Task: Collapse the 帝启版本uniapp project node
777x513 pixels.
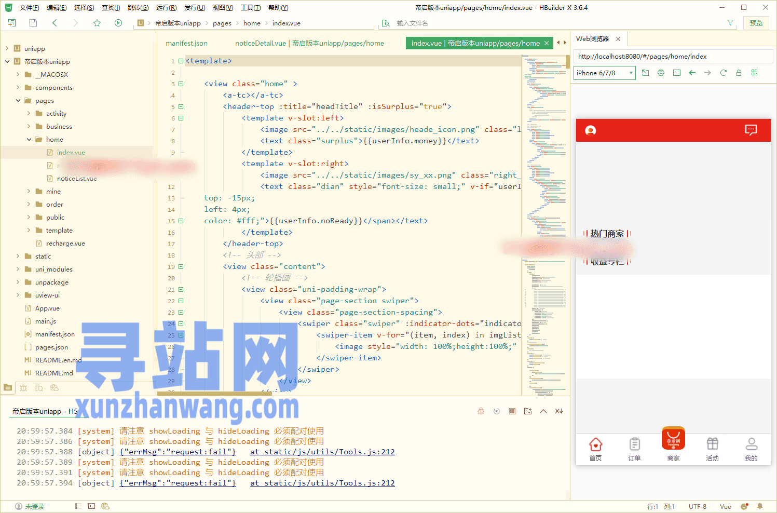Action: (7, 61)
